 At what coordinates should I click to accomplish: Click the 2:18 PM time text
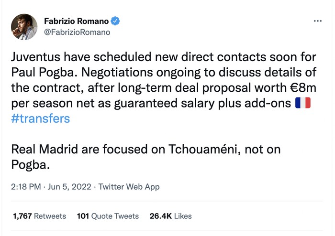25,187
